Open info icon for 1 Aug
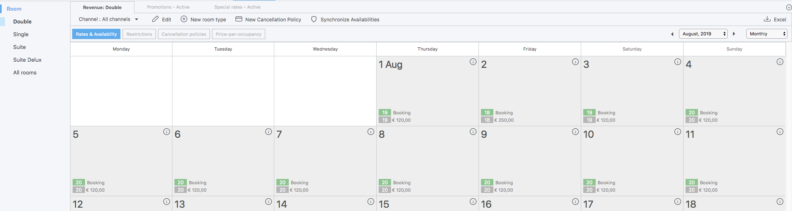 coord(473,62)
